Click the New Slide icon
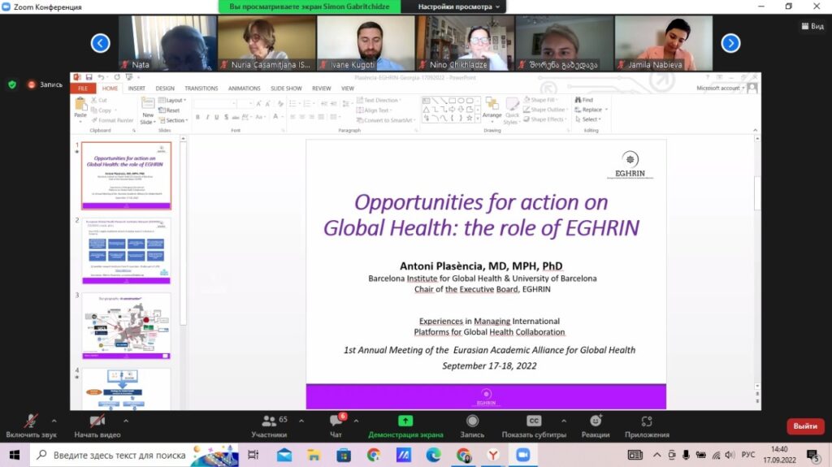The width and height of the screenshot is (832, 467). tap(148, 104)
